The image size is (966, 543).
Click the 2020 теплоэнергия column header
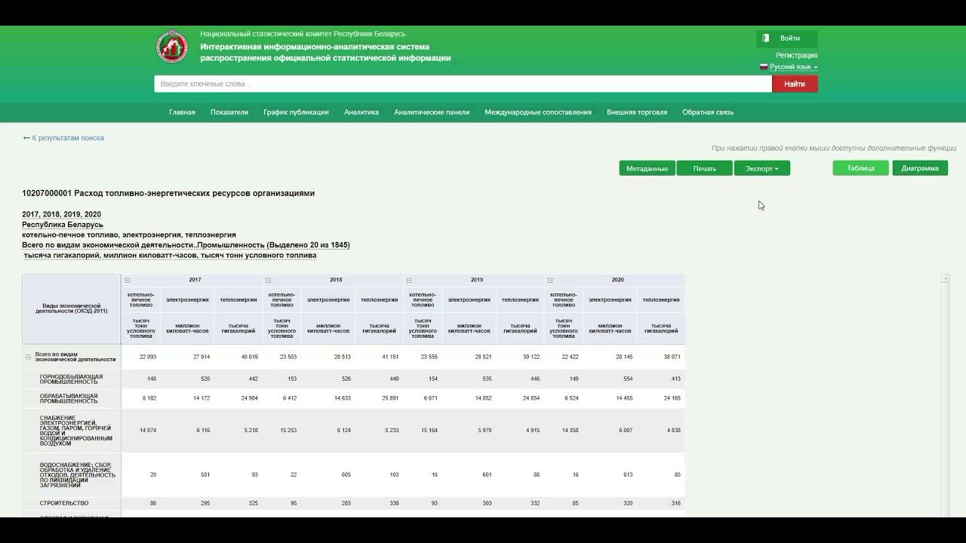point(661,299)
